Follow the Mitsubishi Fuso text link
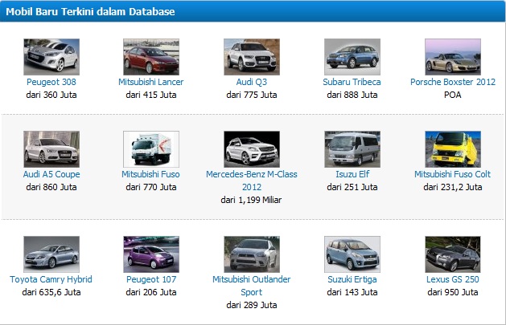This screenshot has width=506, height=325. tap(151, 174)
